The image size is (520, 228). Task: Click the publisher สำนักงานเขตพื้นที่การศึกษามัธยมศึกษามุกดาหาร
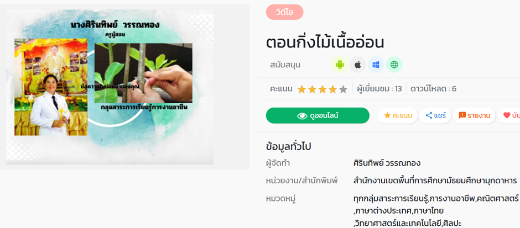click(x=435, y=181)
